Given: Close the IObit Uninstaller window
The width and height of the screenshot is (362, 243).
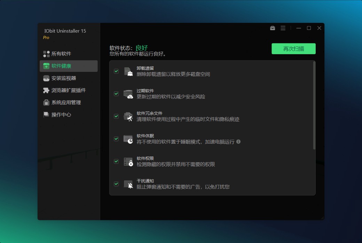Looking at the screenshot, I should coord(319,28).
